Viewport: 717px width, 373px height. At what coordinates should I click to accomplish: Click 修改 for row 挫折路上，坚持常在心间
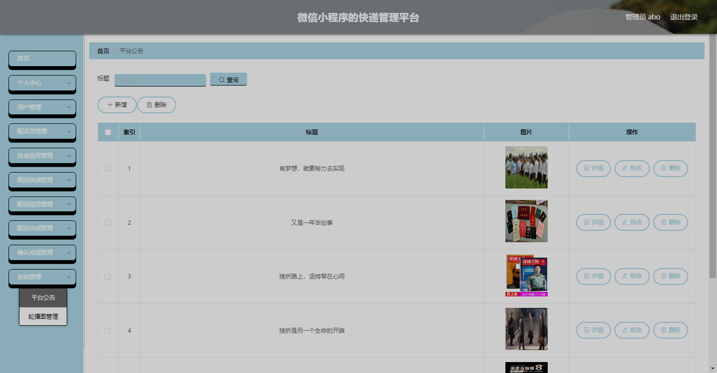coord(632,276)
